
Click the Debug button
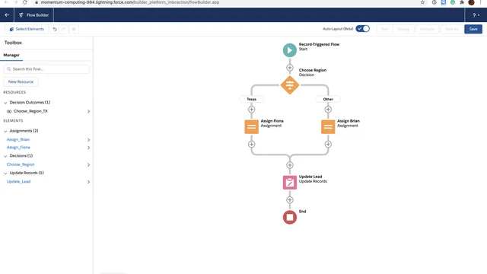pos(403,29)
